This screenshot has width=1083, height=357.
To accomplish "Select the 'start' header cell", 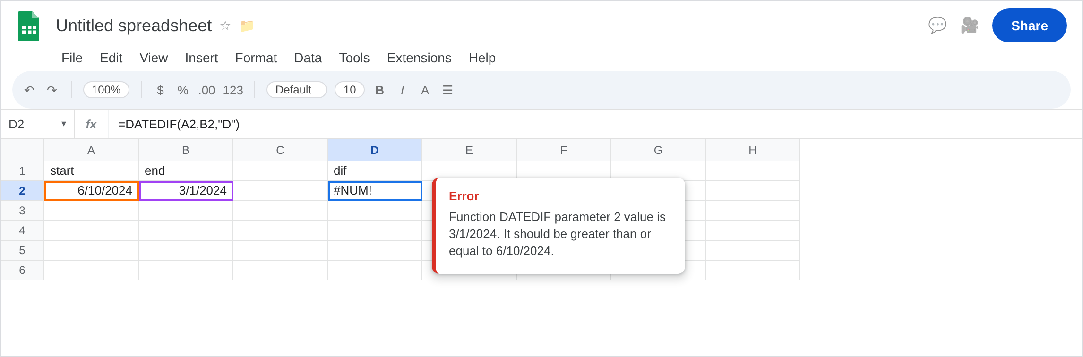I will click(91, 171).
